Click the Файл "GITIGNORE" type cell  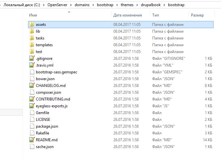169,58
